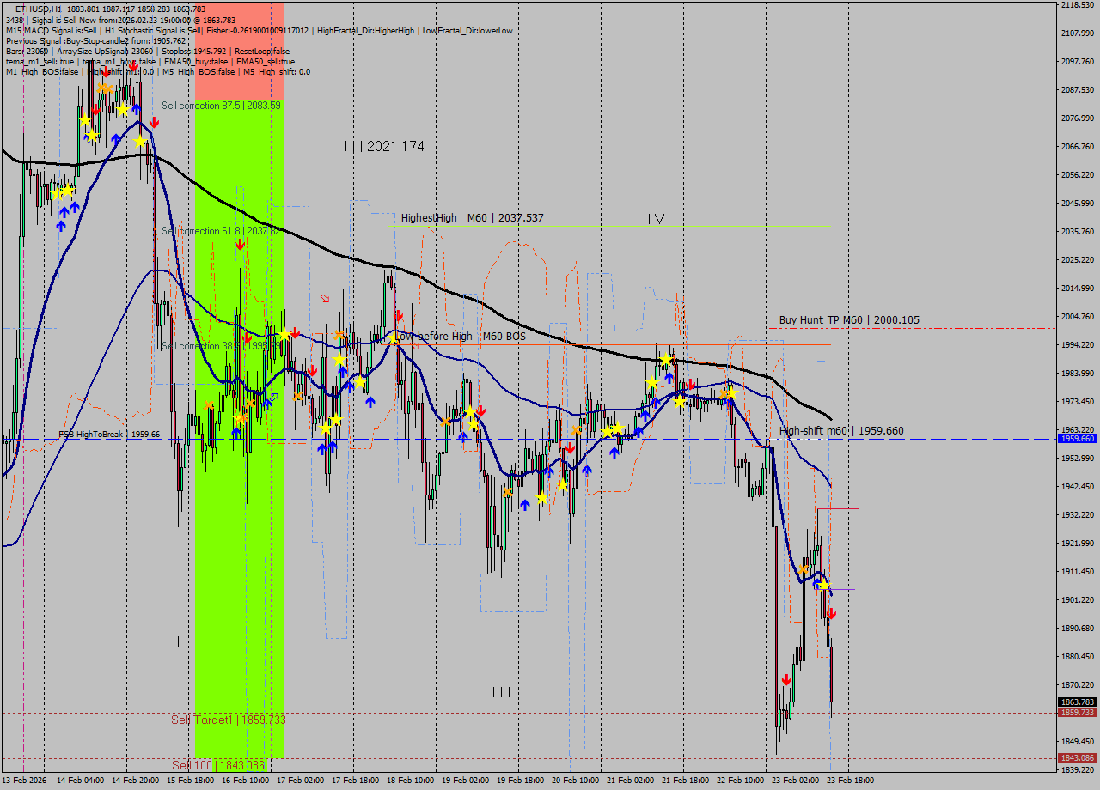Select the HighestHigh M60 2037.537 text
This screenshot has height=790, width=1100.
(x=471, y=218)
